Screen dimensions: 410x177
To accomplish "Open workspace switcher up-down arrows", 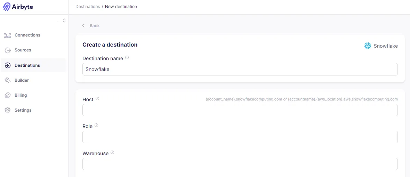I will 64,21.
